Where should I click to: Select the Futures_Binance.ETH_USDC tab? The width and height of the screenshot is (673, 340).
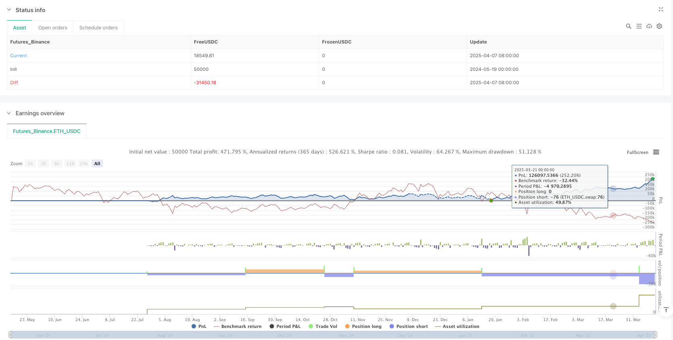click(x=47, y=131)
